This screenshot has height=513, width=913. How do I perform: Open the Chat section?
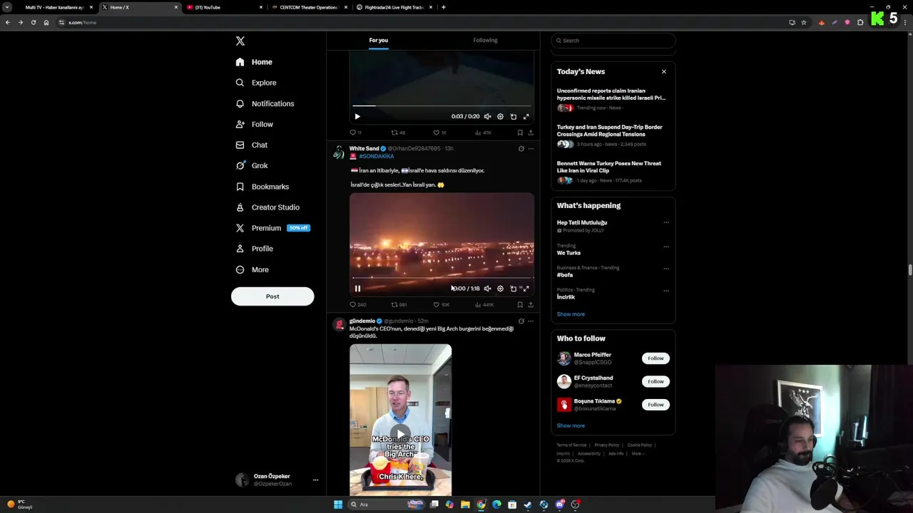click(252, 145)
